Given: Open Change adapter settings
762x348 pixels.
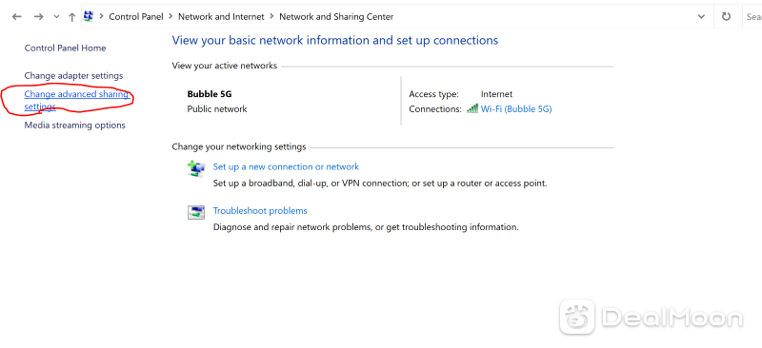Looking at the screenshot, I should click(74, 76).
